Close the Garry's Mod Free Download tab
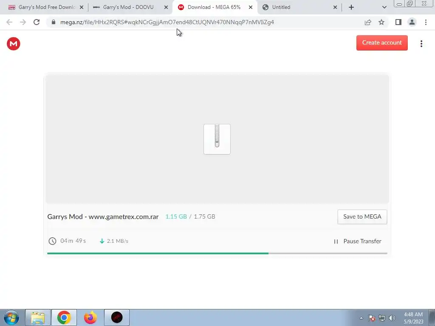Screen dimensions: 435x326 coord(82,8)
